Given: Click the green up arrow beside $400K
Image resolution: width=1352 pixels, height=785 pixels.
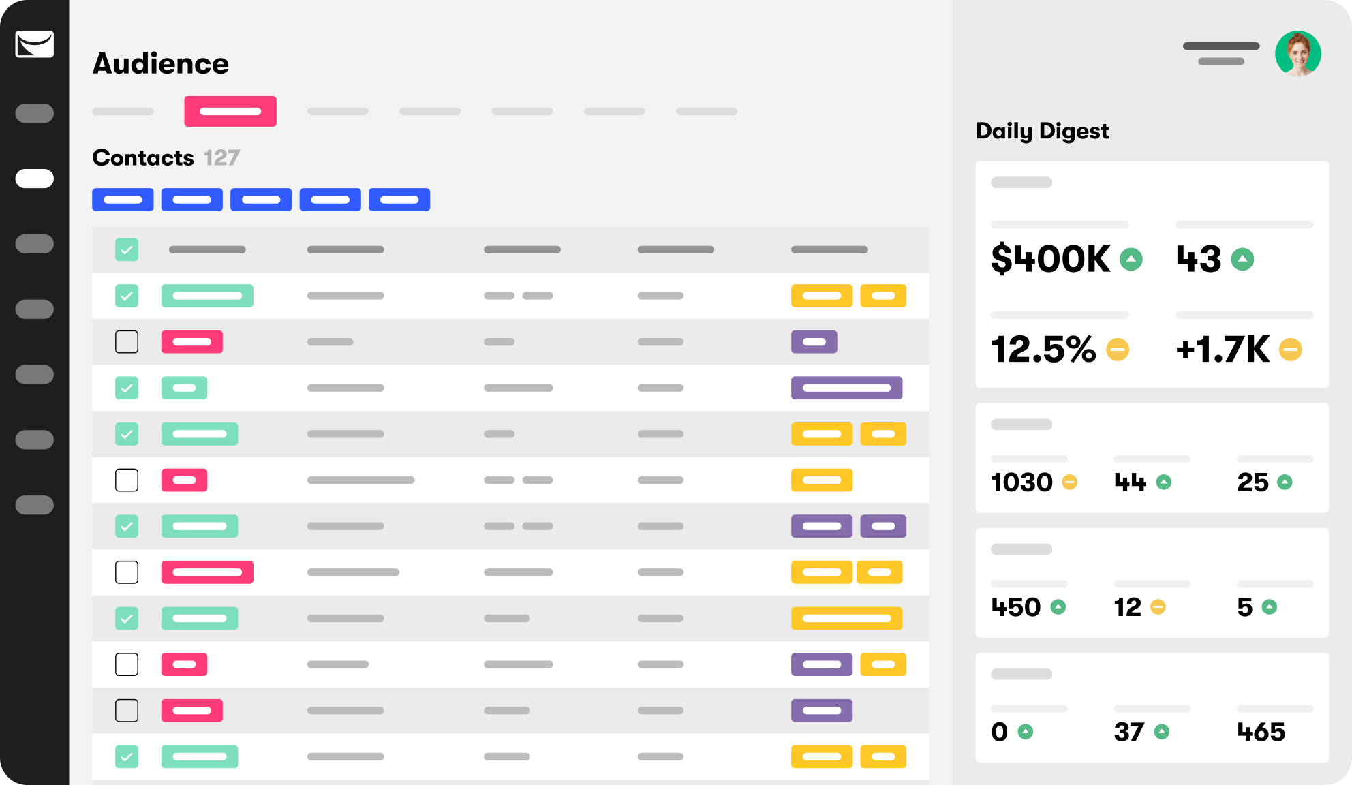Looking at the screenshot, I should tap(1131, 259).
